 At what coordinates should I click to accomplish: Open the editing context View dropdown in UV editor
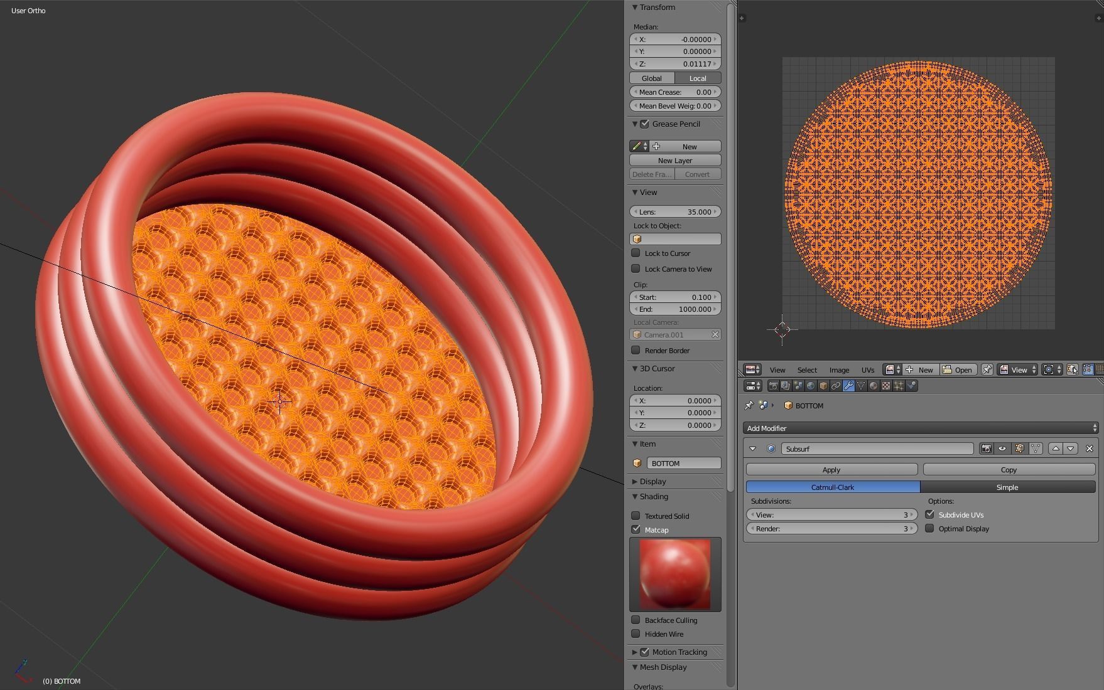pyautogui.click(x=1018, y=369)
